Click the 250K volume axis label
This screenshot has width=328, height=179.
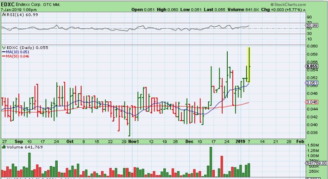tap(313, 171)
